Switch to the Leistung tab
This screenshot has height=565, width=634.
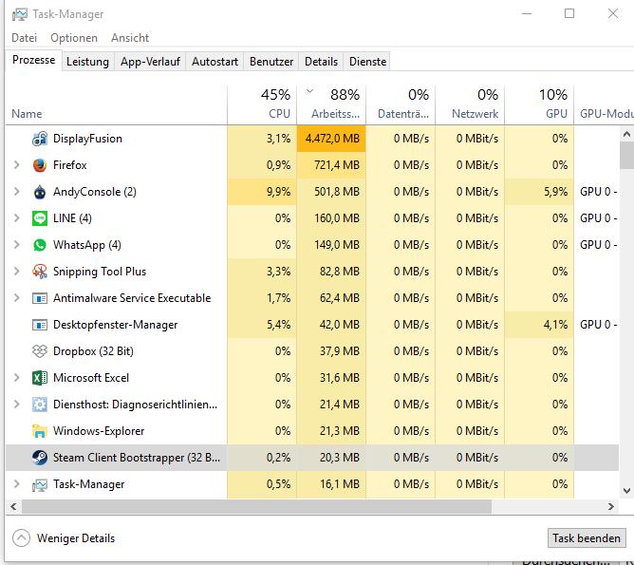(x=87, y=62)
